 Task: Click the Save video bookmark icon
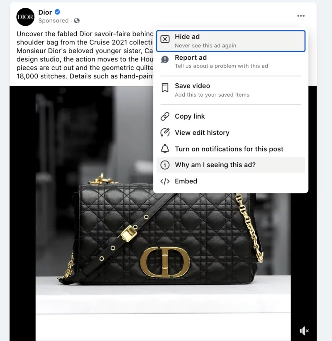(x=165, y=88)
